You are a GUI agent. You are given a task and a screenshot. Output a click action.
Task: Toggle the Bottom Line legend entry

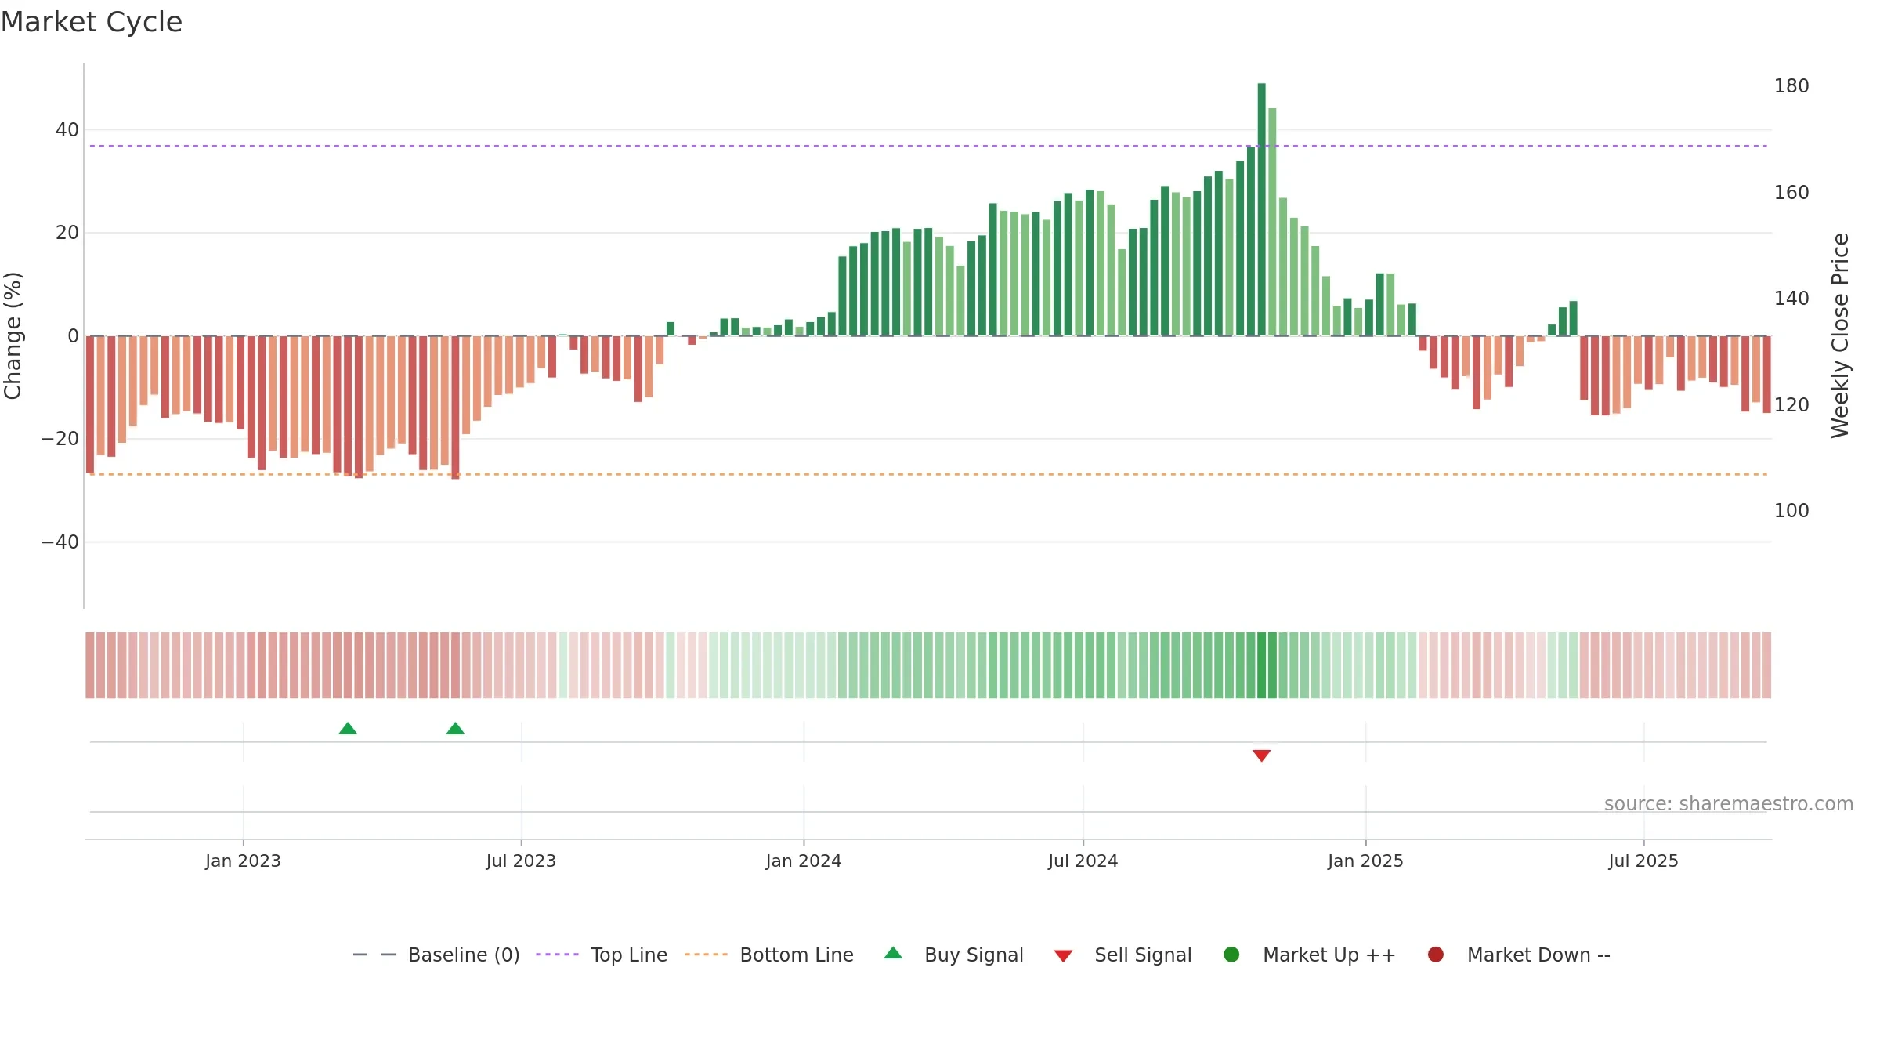[769, 955]
